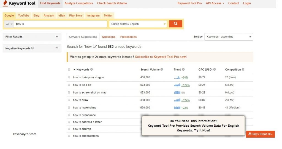The width and height of the screenshot is (282, 149).
Task: Click help icon beside Search Volume header
Action: pos(162,69)
